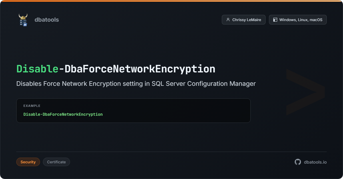Select the Certificate tag
The width and height of the screenshot is (343, 179).
pyautogui.click(x=56, y=162)
